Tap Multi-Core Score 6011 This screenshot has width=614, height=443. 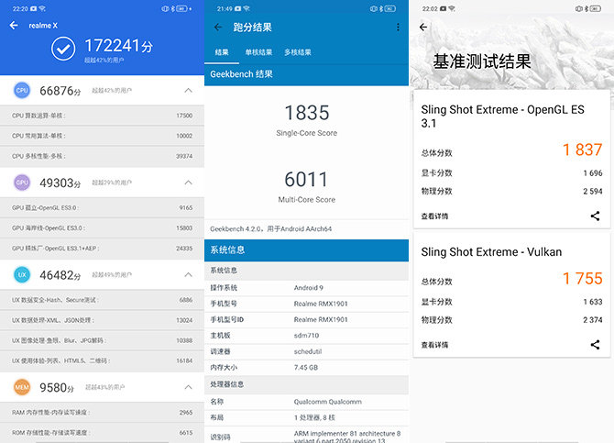pos(307,186)
